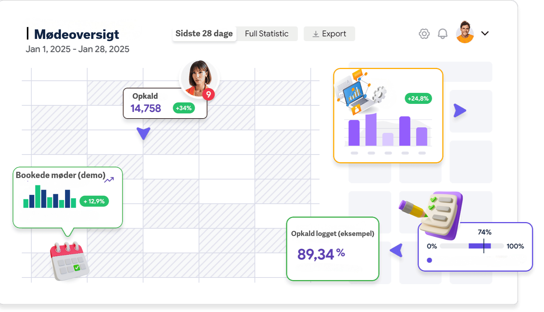Click the calendar icon with green checkmark
This screenshot has width=544, height=312.
69,261
